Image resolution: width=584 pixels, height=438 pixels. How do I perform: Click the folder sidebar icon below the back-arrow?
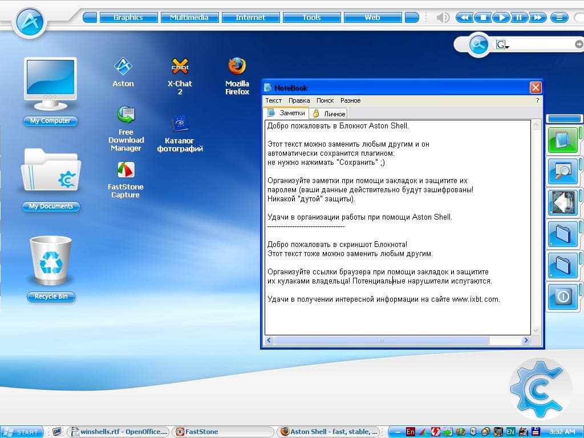coord(563,234)
